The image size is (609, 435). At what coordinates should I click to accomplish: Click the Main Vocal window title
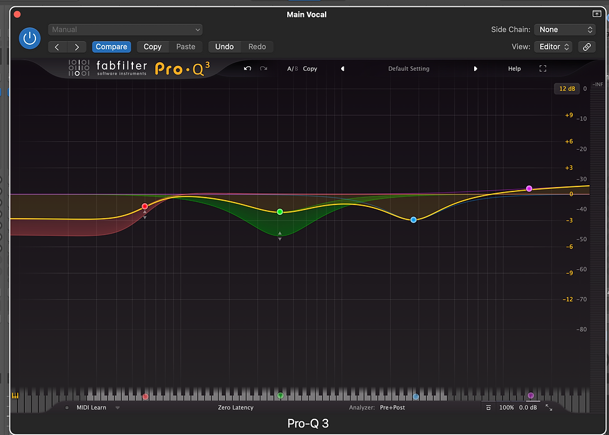[x=306, y=14]
